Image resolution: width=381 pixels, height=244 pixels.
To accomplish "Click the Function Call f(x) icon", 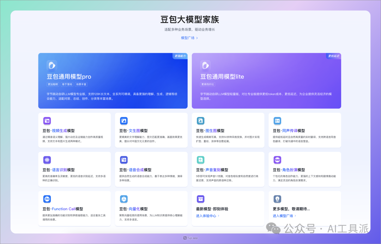I will click(x=47, y=199).
